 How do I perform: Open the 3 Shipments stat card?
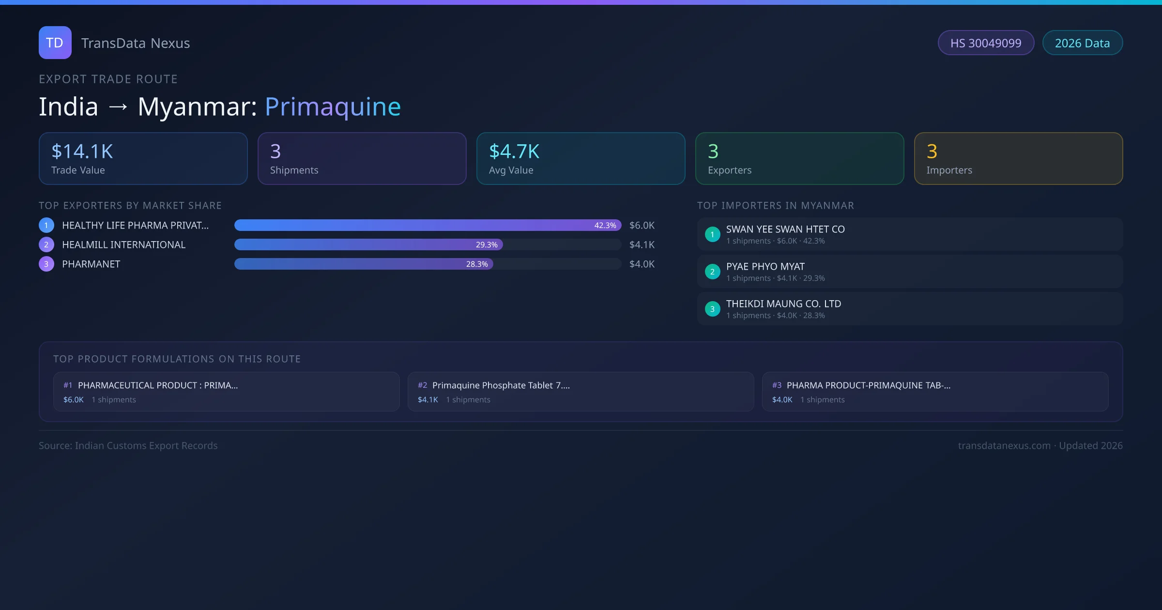point(362,159)
